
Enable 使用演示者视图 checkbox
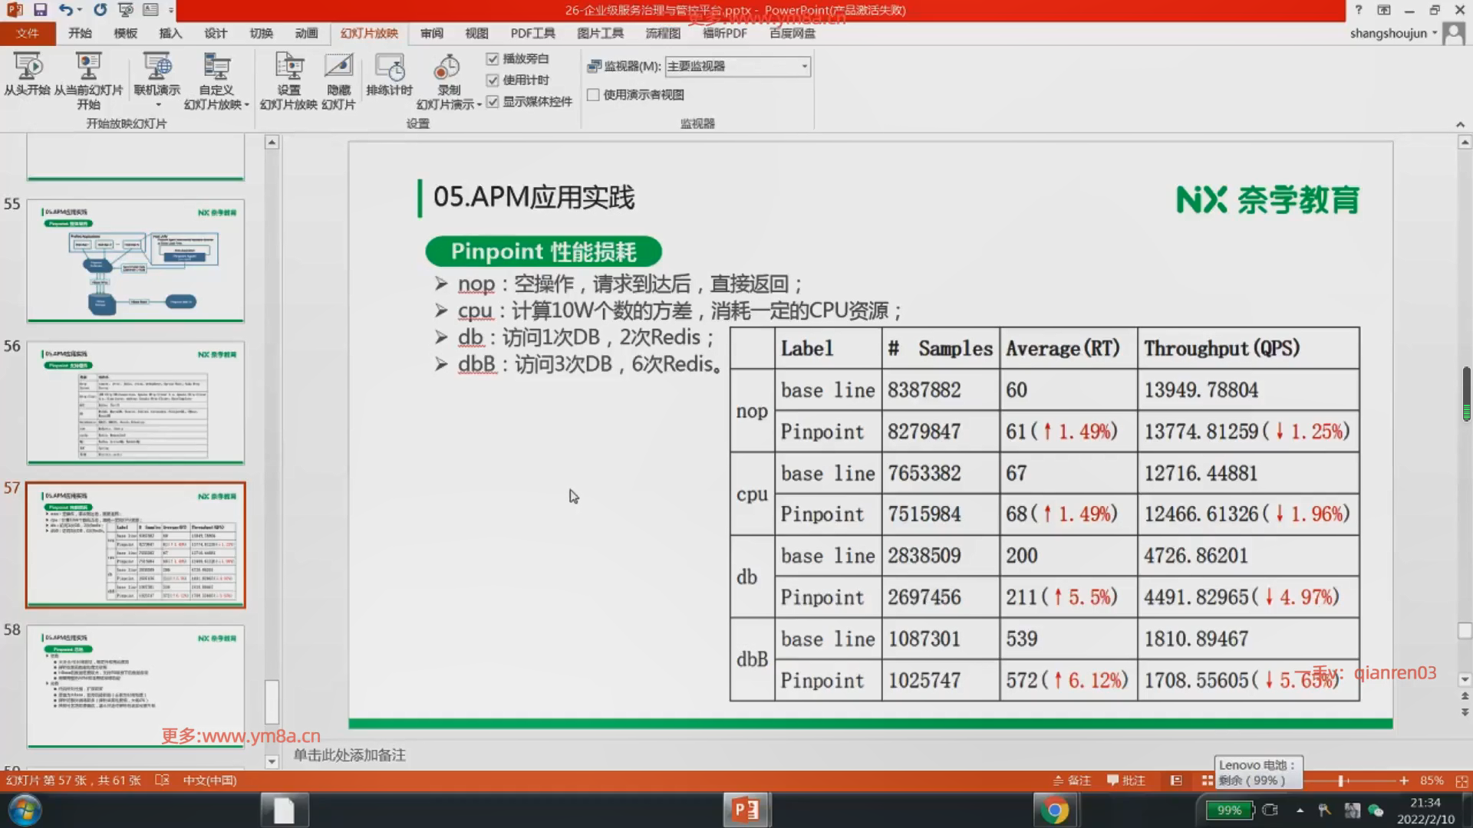[593, 95]
